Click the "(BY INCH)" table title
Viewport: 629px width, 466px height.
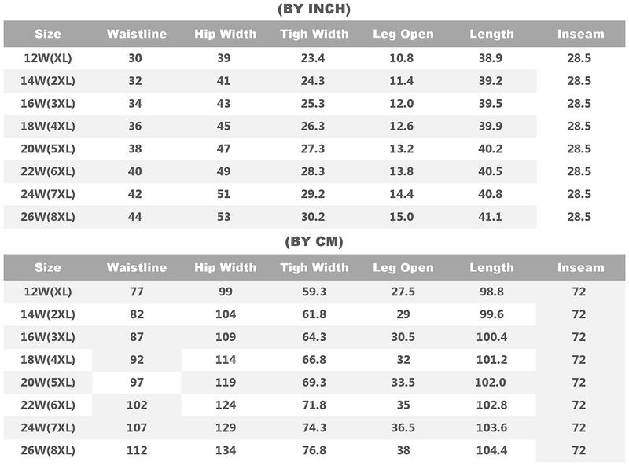314,9
